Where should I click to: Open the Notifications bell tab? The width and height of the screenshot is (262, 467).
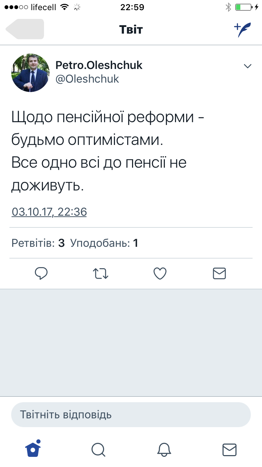point(164,449)
